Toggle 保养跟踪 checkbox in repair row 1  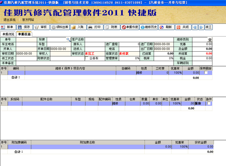[206, 72]
